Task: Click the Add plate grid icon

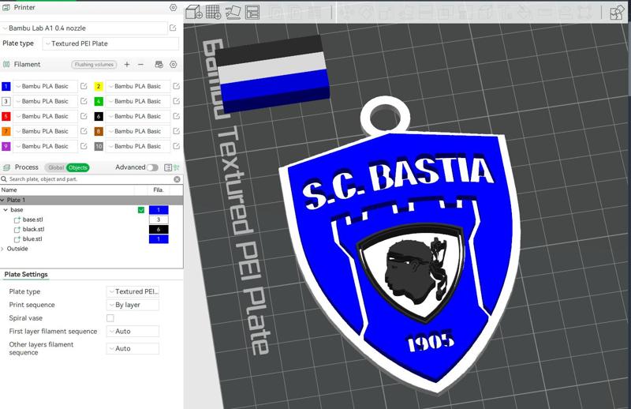Action: coord(213,12)
